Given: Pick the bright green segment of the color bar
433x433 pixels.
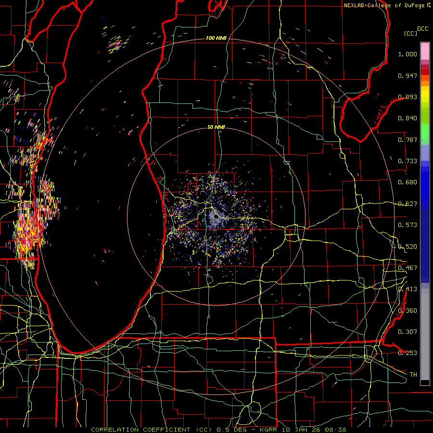Looking at the screenshot, I should click(x=425, y=131).
